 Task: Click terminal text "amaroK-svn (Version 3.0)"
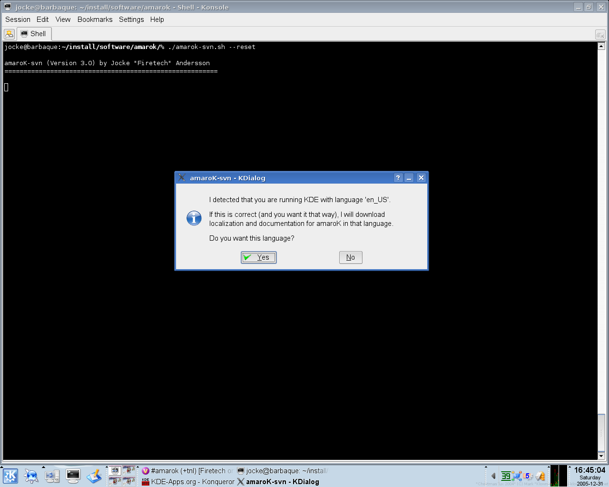point(50,63)
